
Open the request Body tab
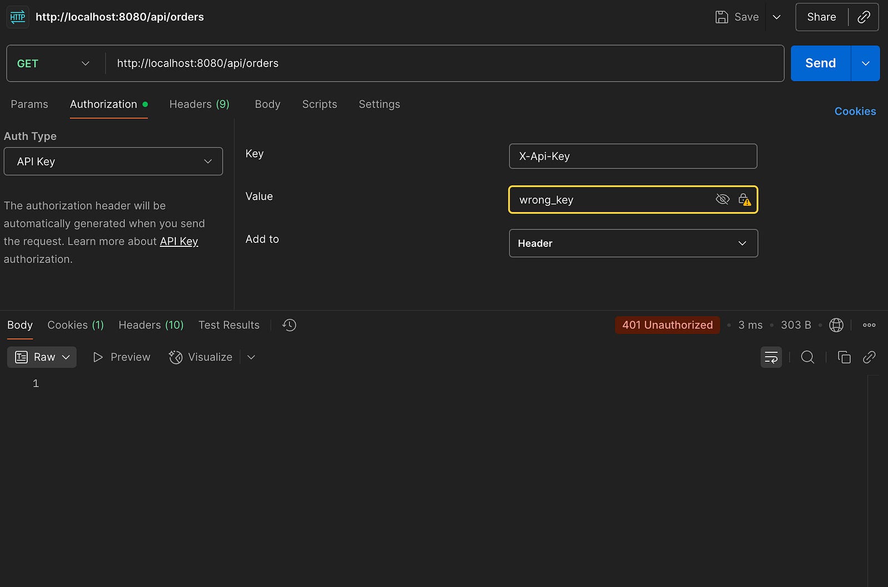click(x=268, y=104)
